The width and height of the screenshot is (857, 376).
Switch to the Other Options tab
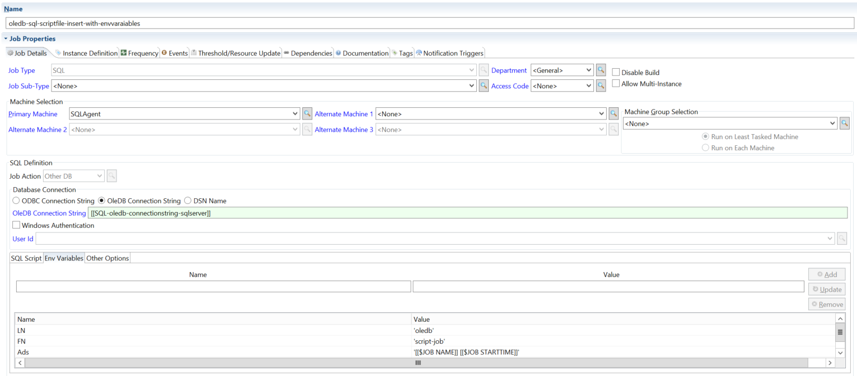tap(107, 258)
